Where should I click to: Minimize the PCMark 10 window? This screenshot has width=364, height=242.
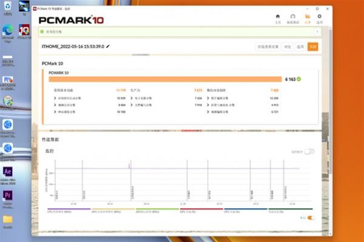[307, 9]
